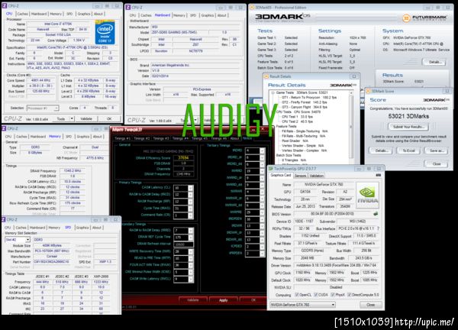Switch to Timings #4 tab in MemTweakIt
Viewport: 458px width, 330px height.
point(181,138)
